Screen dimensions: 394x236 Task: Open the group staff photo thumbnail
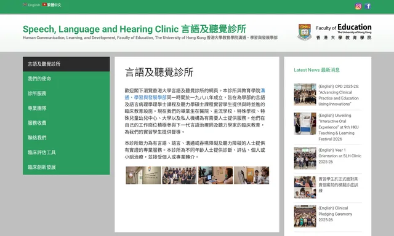[x=179, y=175]
